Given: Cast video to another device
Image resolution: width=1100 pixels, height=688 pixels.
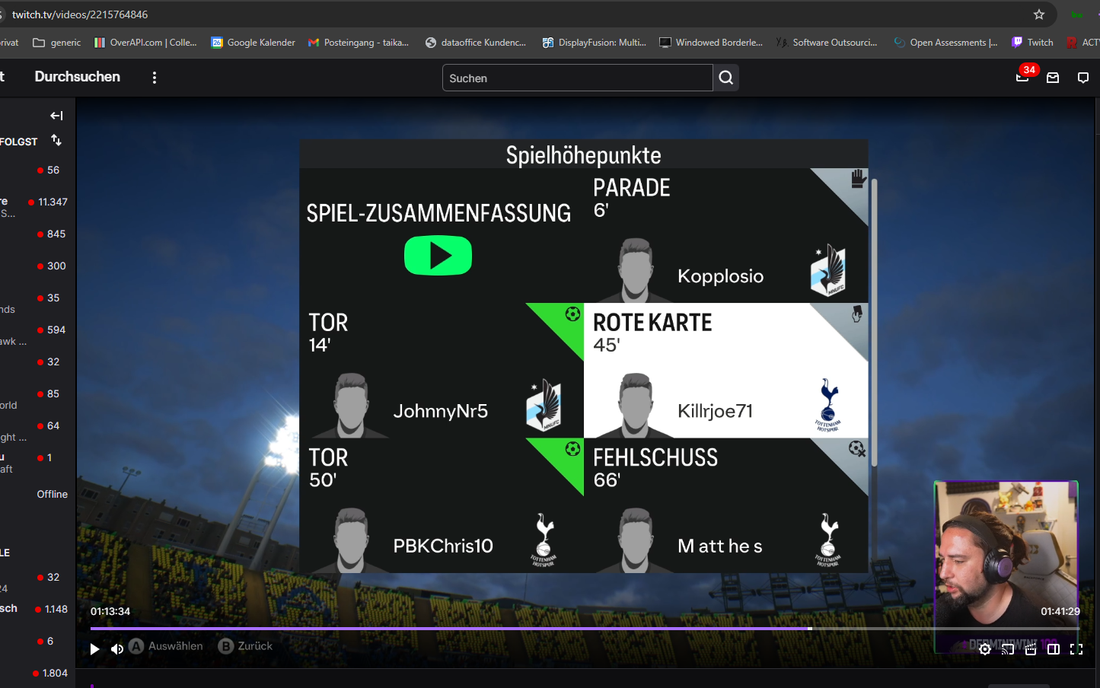Looking at the screenshot, I should coord(1008,649).
